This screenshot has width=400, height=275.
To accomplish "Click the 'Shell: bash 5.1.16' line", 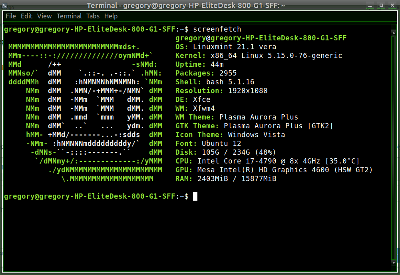I will [x=215, y=82].
